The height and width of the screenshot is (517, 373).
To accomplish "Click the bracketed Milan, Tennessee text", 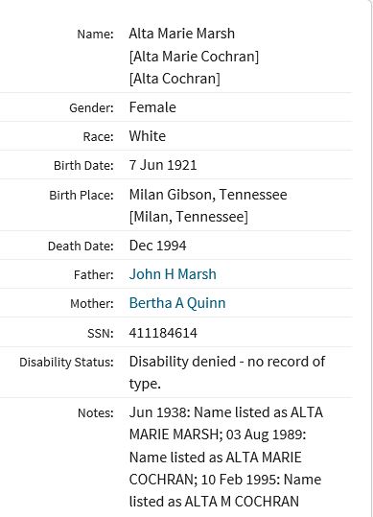I will [x=189, y=217].
